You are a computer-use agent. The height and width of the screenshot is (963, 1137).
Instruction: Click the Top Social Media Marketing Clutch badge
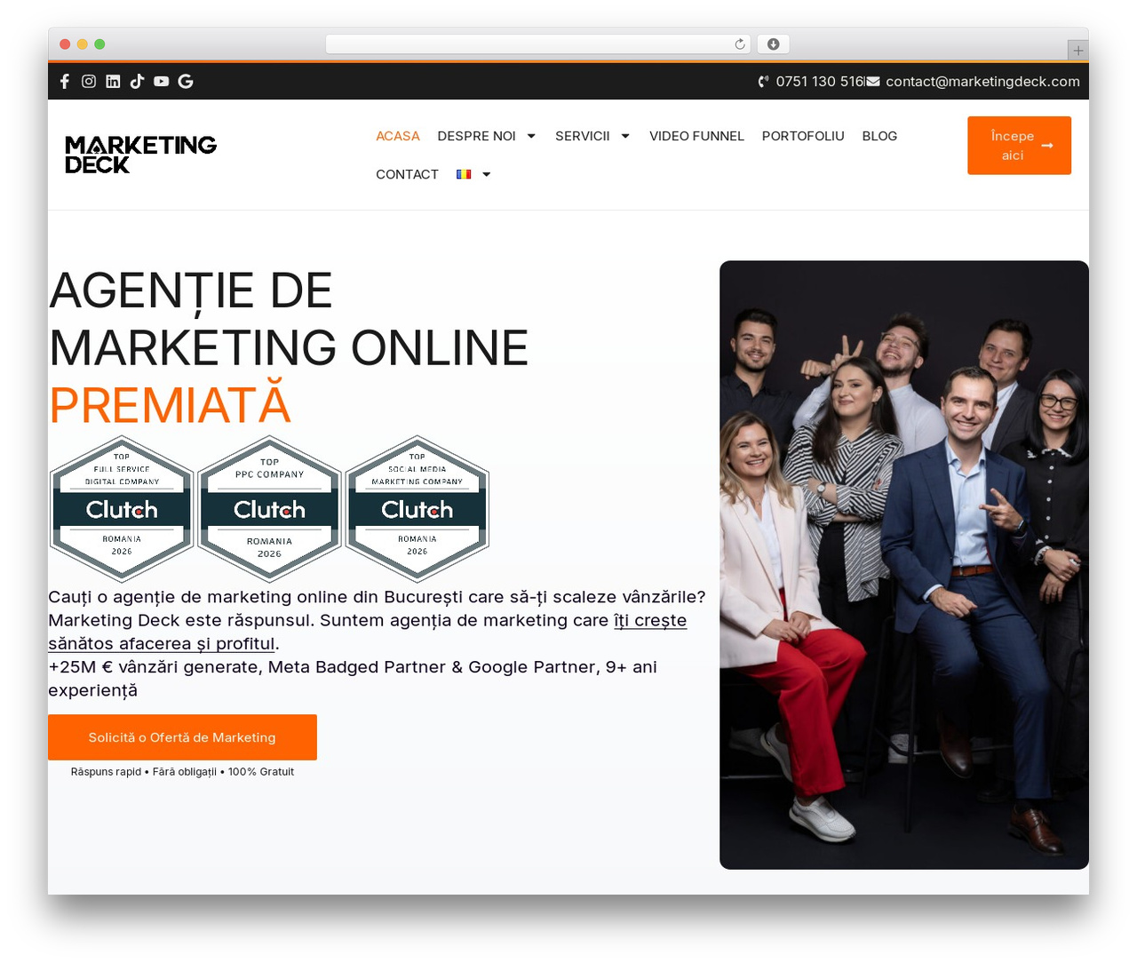pyautogui.click(x=417, y=509)
